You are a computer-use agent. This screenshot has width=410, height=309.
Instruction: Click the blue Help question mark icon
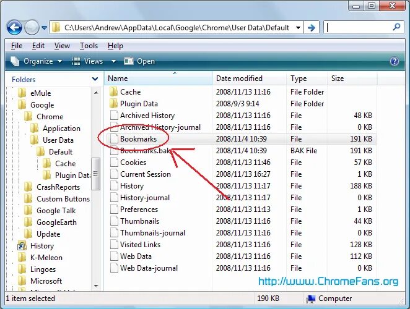pyautogui.click(x=395, y=61)
